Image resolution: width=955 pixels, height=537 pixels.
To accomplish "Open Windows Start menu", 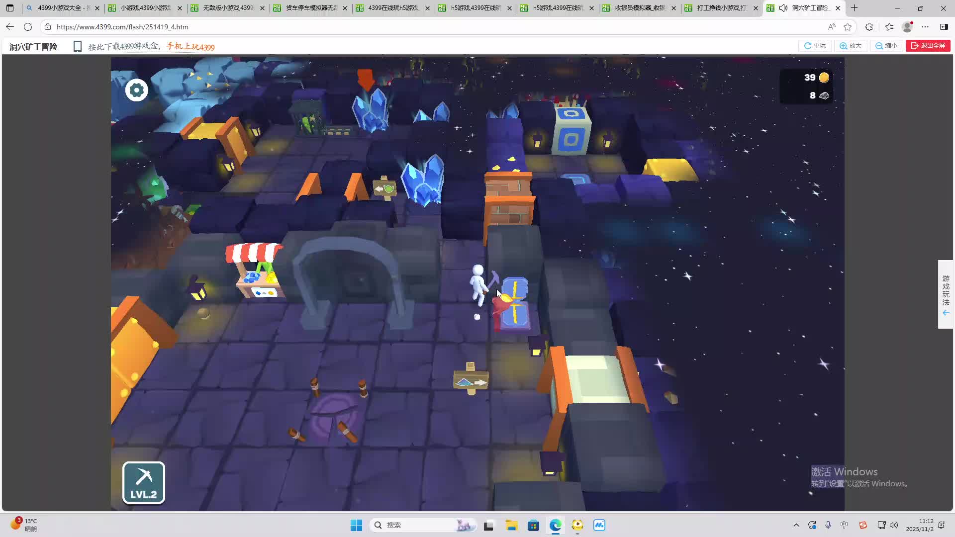I will (356, 525).
